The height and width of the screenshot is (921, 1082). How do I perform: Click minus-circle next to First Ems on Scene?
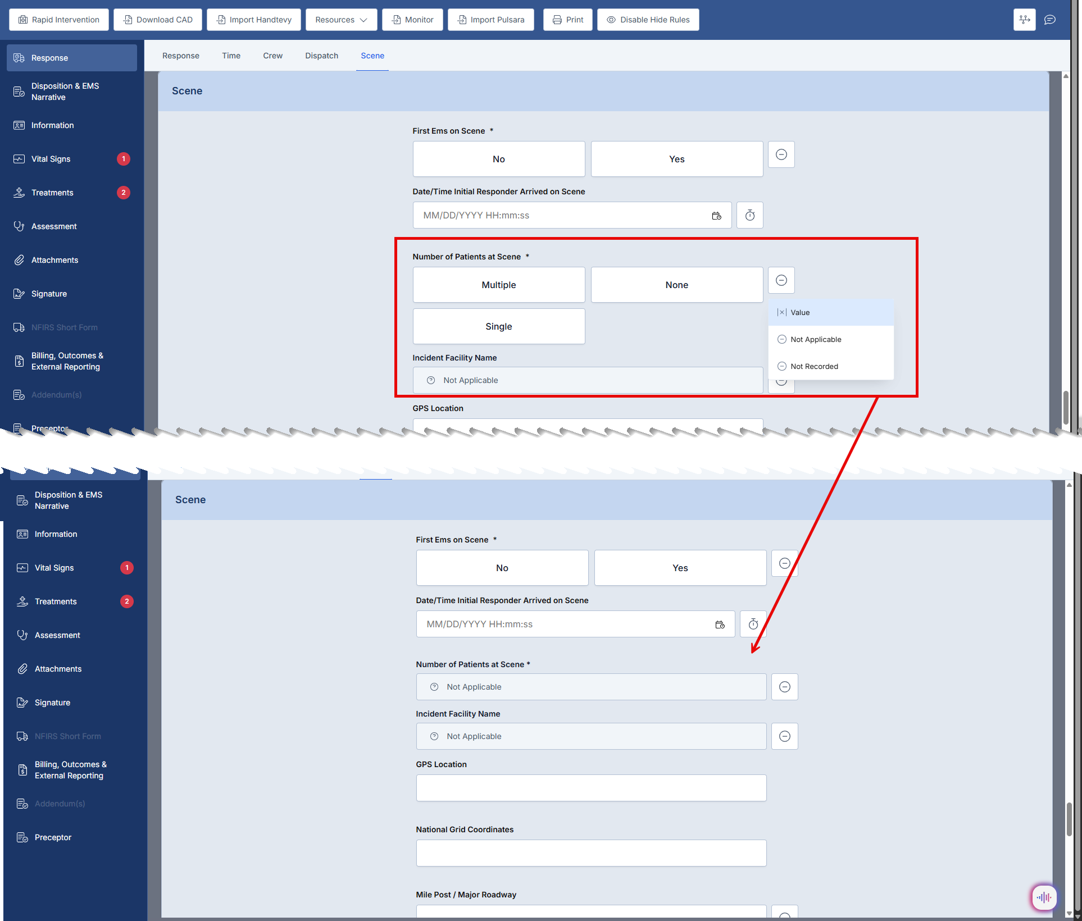781,154
